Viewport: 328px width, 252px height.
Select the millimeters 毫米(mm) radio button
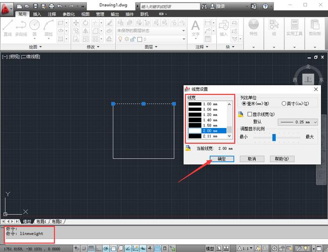[x=245, y=103]
